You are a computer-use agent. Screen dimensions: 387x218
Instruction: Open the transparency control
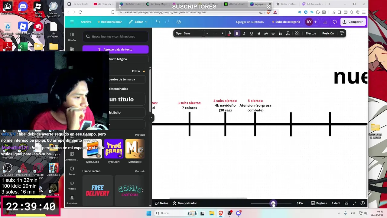pos(297,33)
